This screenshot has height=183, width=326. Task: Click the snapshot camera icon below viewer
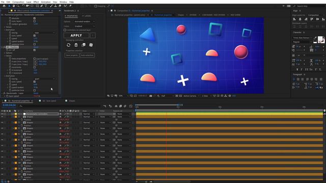(x=151, y=96)
